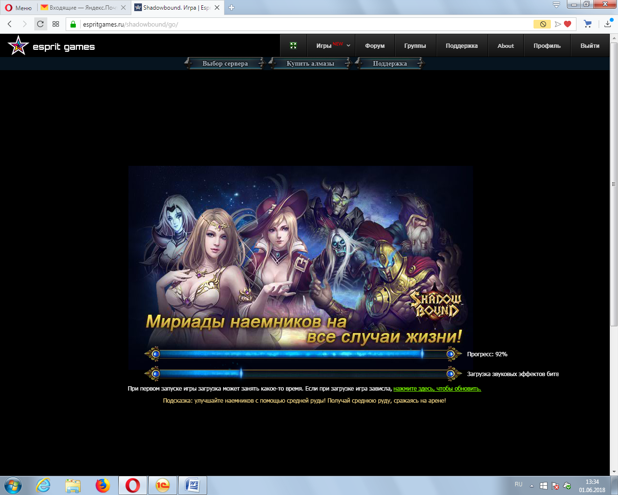Toggle the ad blocker shield in address bar
Viewport: 618px width, 495px height.
tap(543, 24)
